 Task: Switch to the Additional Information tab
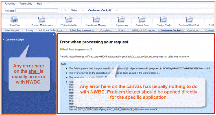[x=143, y=30]
